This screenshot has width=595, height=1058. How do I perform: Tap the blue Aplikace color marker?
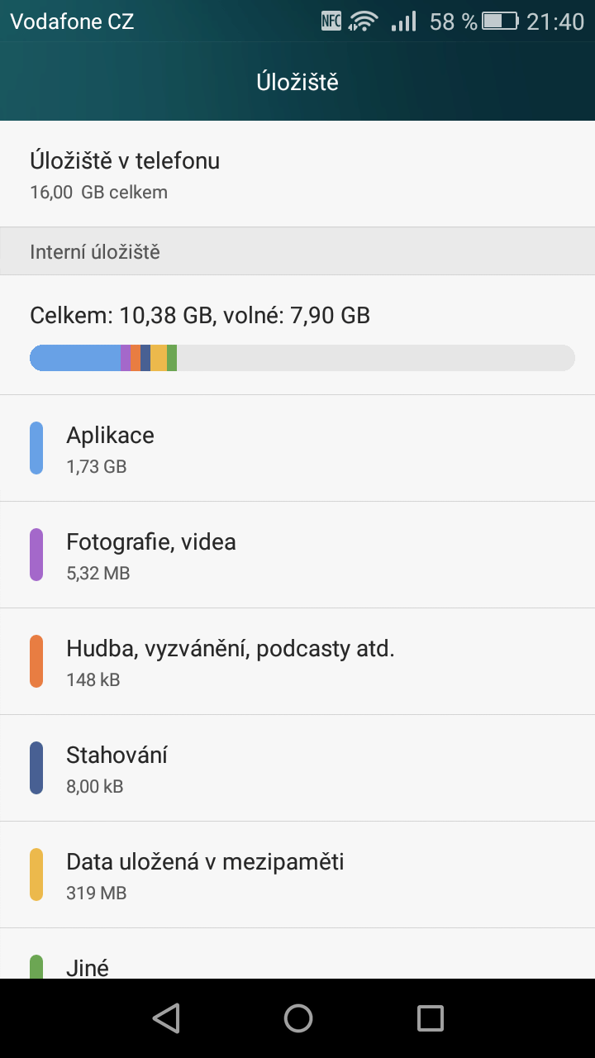click(x=36, y=448)
